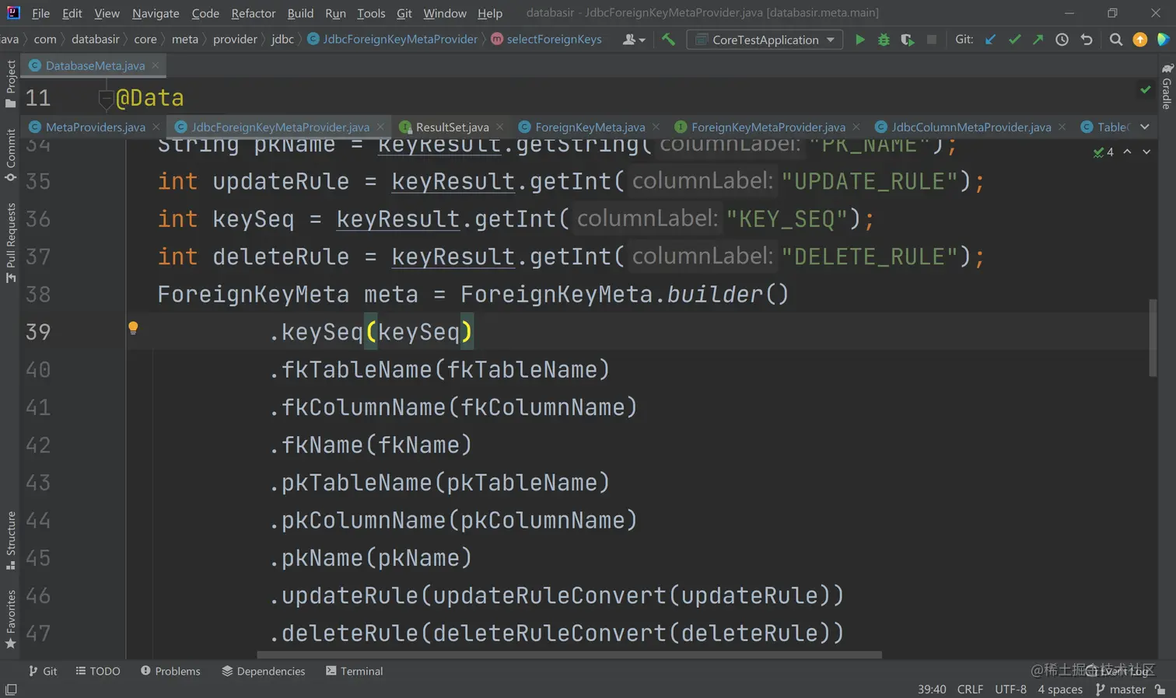
Task: Go to previous highlighted problem arrow
Action: (1127, 152)
